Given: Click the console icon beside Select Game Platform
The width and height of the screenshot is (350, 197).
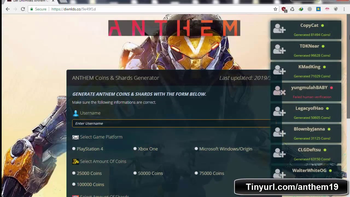Looking at the screenshot, I should (75, 137).
